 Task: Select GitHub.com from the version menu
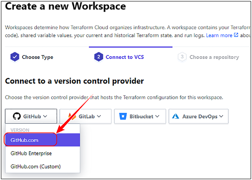coord(43,140)
